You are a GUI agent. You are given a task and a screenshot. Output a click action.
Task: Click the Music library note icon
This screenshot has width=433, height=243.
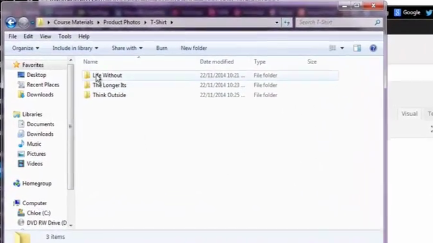21,144
